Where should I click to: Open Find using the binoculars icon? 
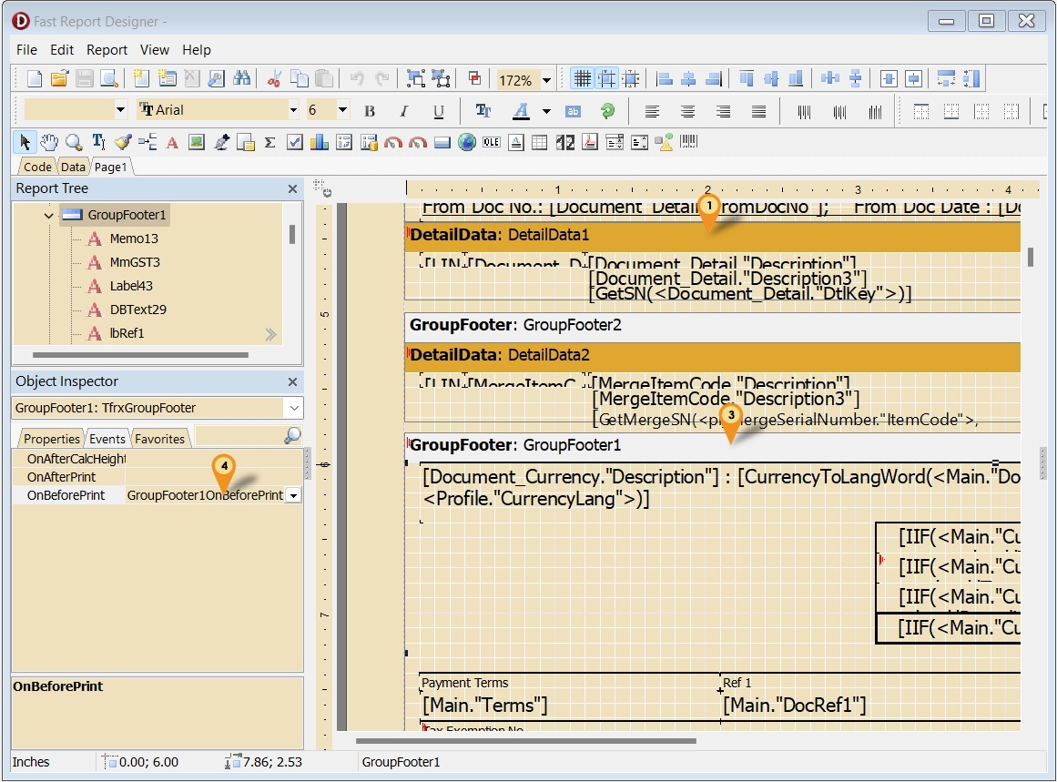(x=241, y=78)
